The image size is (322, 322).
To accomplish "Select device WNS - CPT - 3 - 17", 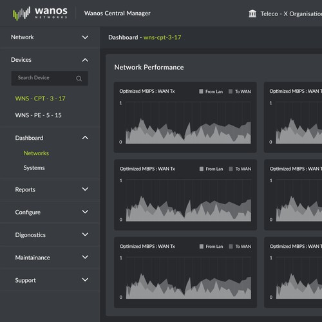I will point(40,99).
